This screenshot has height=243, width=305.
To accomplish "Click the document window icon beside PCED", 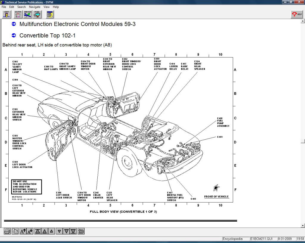I will (x=49, y=14).
